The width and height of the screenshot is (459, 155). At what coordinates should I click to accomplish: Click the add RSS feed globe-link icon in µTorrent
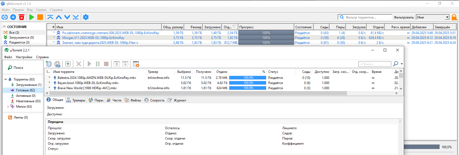[57, 64]
